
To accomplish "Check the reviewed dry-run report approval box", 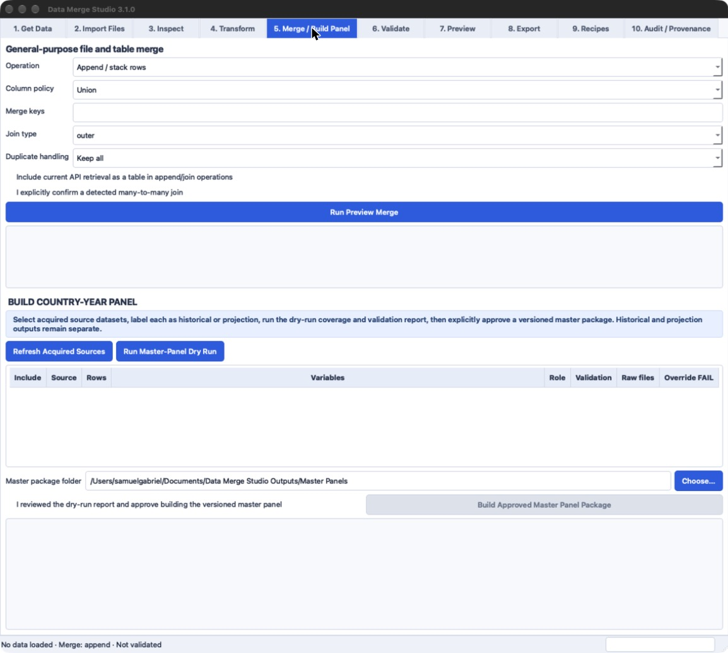I will (144, 505).
